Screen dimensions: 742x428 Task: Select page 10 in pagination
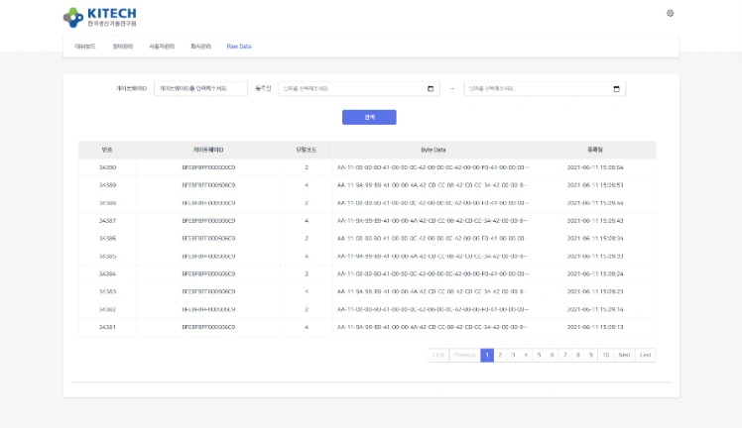click(x=606, y=355)
